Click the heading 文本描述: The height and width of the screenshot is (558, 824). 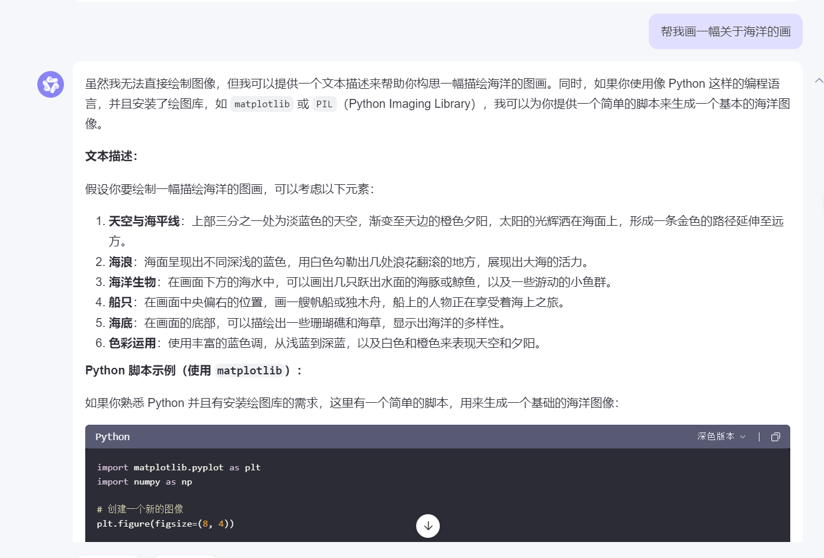click(112, 156)
